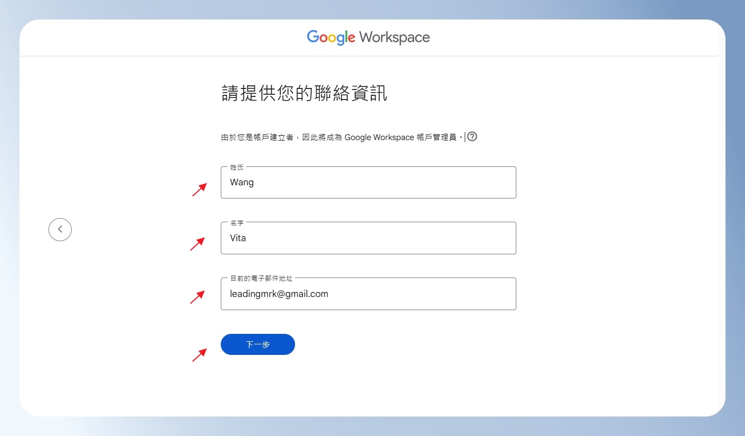Click the Google Workspace logo

click(x=368, y=37)
